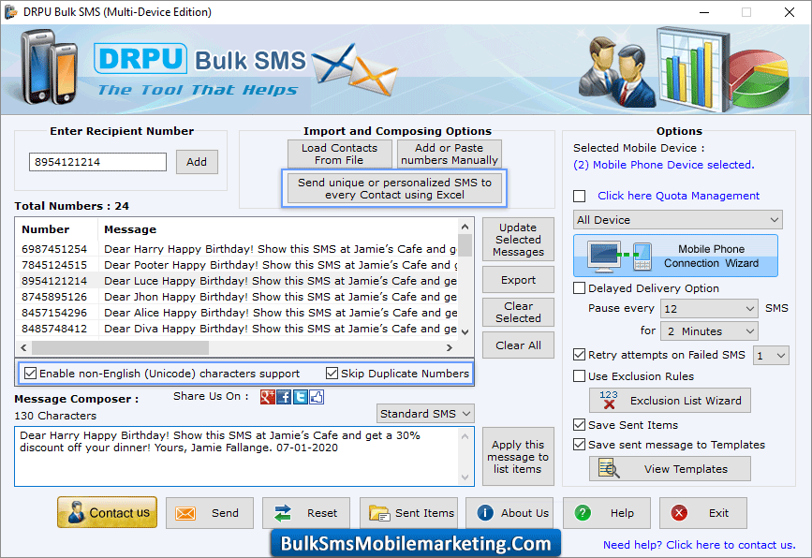Click Add or Paste numbers Manually
812x558 pixels.
coord(449,154)
